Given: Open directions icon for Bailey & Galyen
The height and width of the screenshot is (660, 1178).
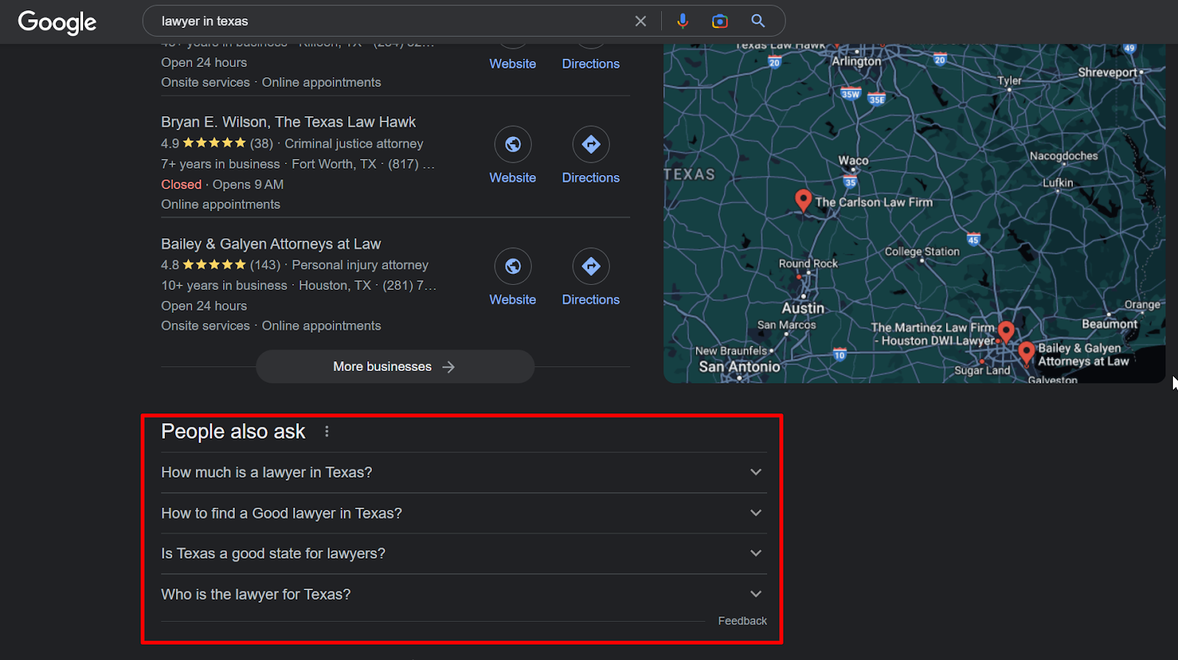Looking at the screenshot, I should point(591,266).
